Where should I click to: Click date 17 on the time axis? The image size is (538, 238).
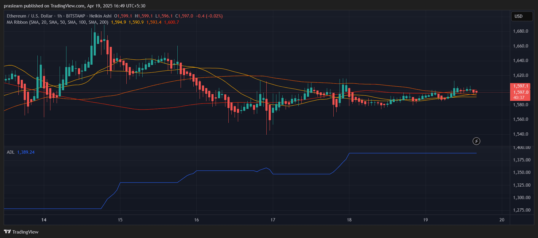tap(273, 220)
